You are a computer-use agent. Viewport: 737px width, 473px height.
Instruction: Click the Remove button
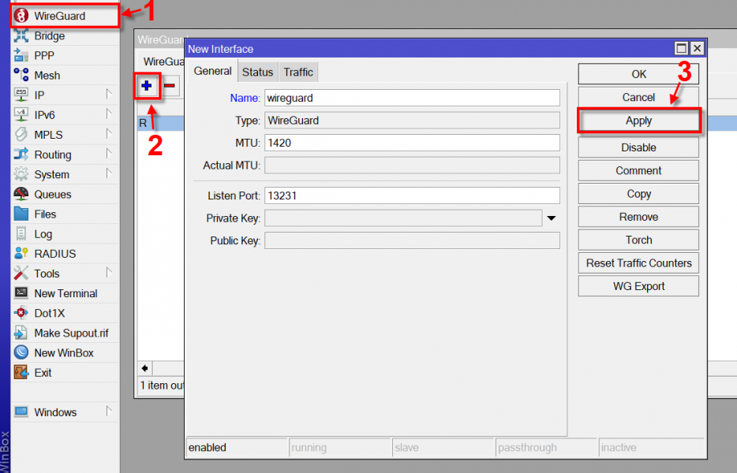(638, 217)
